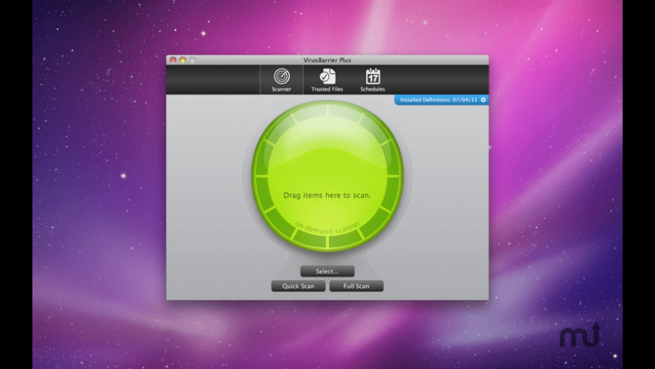Minimize the VirusBarrier Plus window
Image resolution: width=655 pixels, height=369 pixels.
182,59
